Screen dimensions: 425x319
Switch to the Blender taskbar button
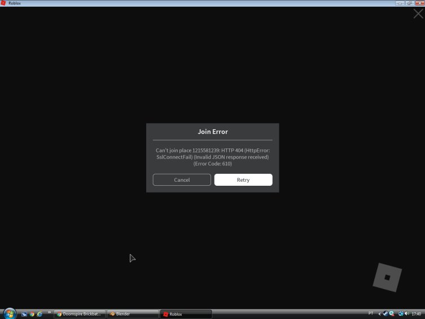[x=133, y=314]
